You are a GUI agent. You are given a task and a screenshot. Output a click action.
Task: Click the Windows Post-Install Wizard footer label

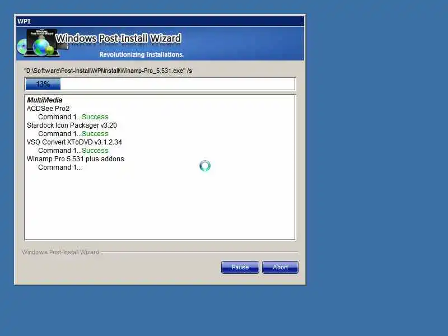coord(60,252)
